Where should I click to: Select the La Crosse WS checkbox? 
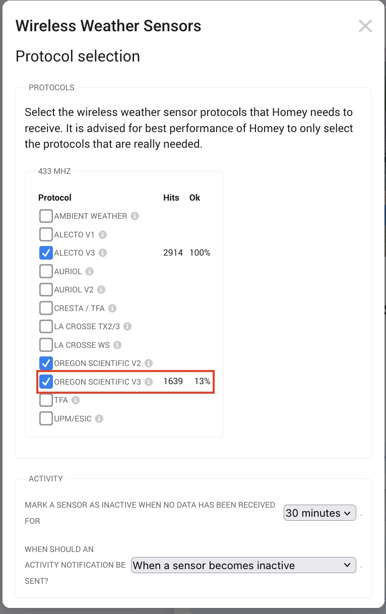click(46, 345)
